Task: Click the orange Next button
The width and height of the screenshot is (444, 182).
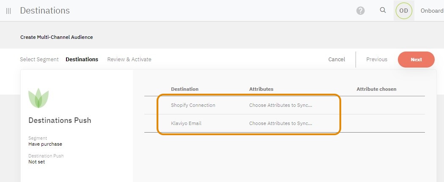Action: point(416,60)
